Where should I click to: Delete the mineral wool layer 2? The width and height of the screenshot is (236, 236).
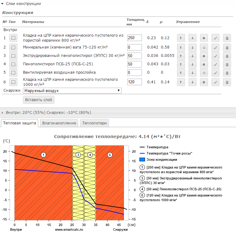[227, 48]
